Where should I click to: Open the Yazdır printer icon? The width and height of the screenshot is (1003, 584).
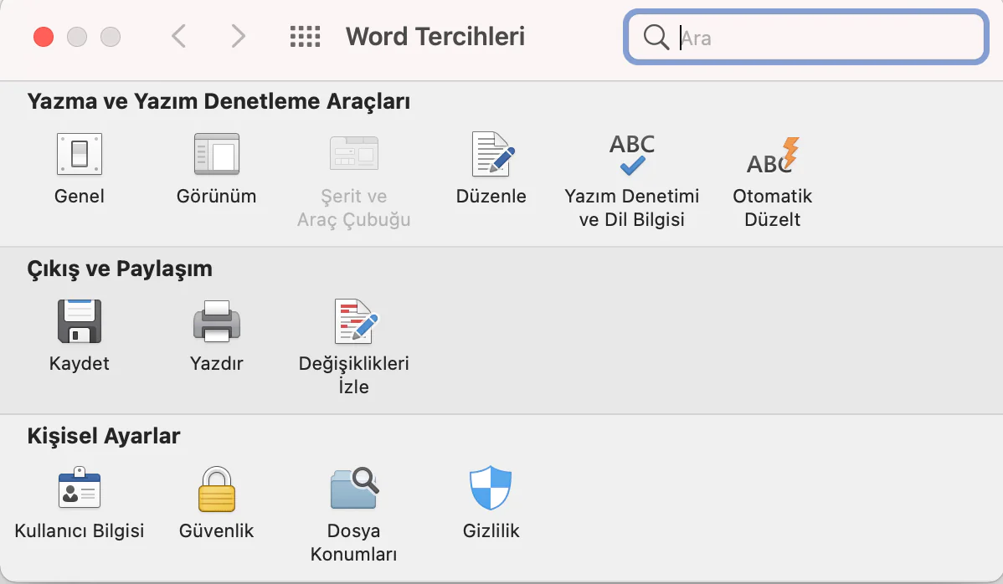coord(217,322)
